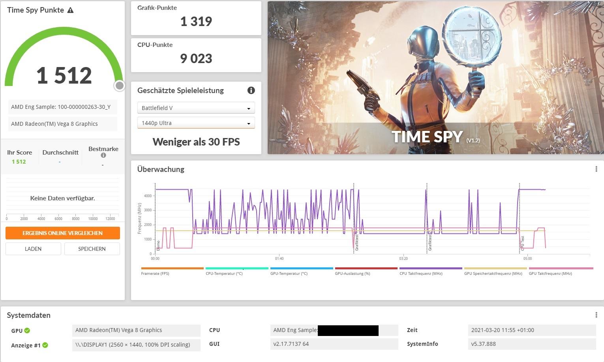Open the three-dot menu of Systemdaten panel
604x362 pixels.
[x=596, y=315]
